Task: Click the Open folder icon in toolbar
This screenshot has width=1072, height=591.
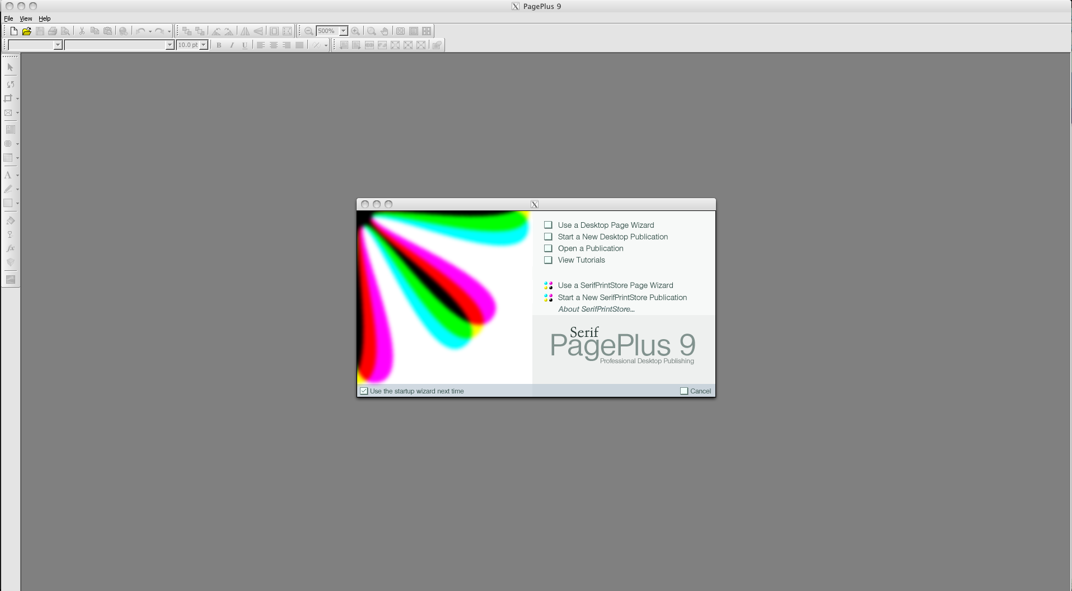Action: click(26, 31)
